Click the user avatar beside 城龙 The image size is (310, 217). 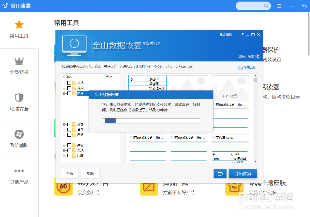(x=257, y=56)
